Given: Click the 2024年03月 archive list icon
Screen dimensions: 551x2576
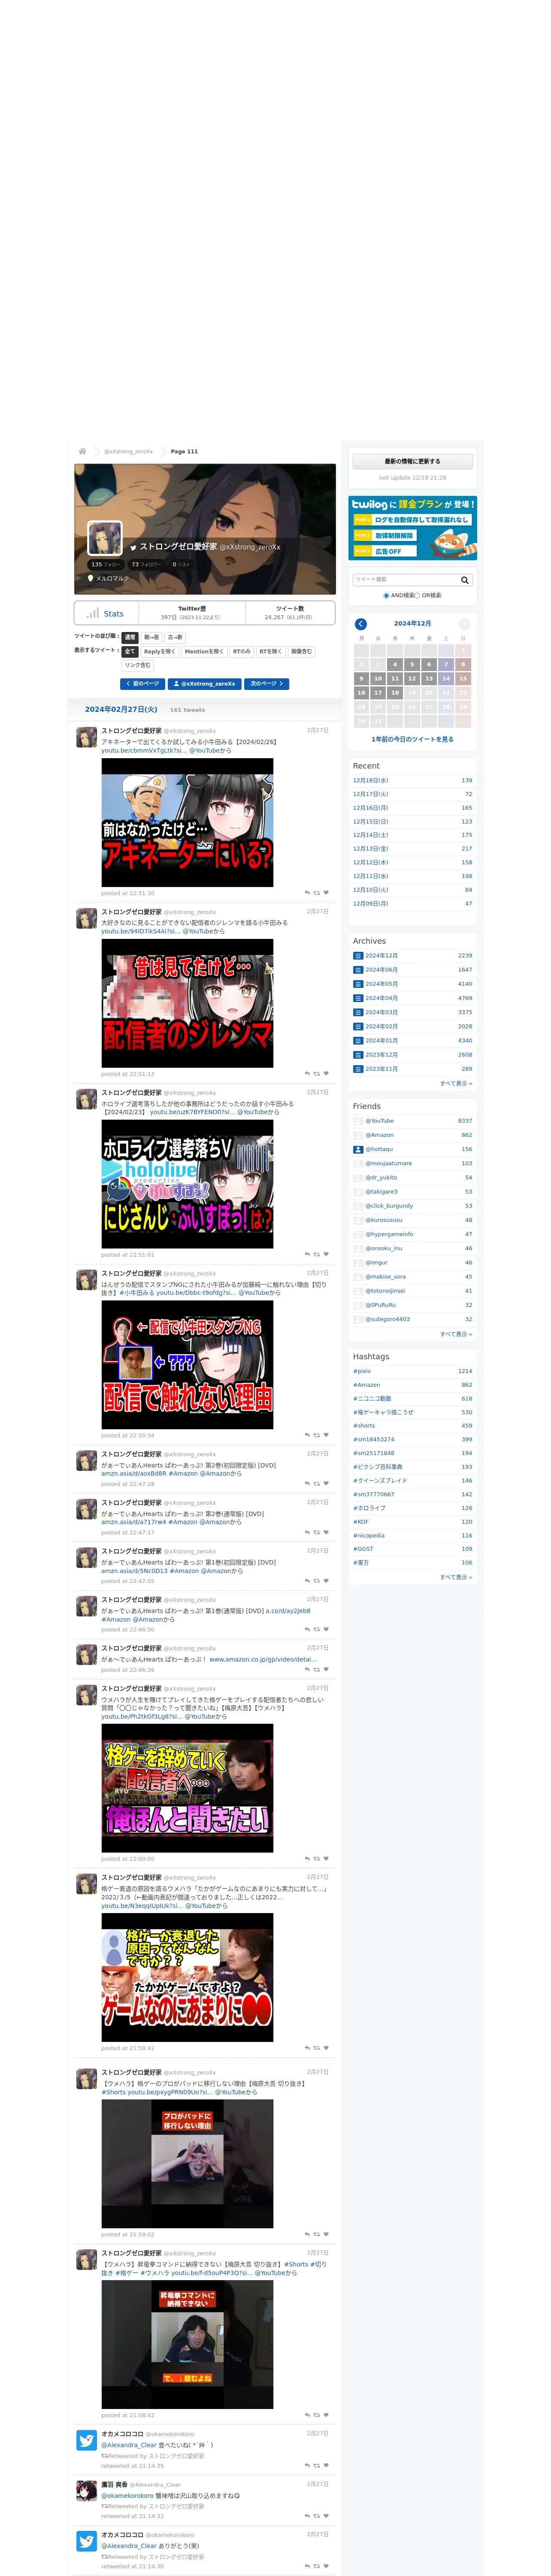Looking at the screenshot, I should [x=358, y=1012].
